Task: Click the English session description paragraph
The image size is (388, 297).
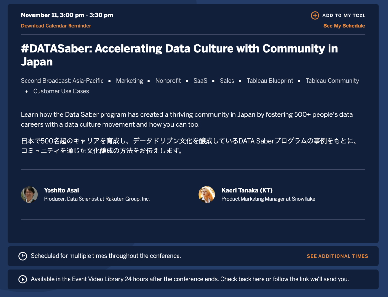Action: tap(187, 119)
